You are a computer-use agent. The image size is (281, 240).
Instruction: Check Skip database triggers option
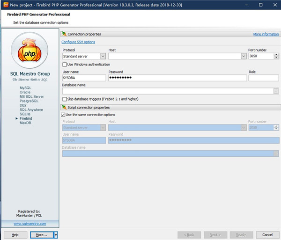(65, 99)
